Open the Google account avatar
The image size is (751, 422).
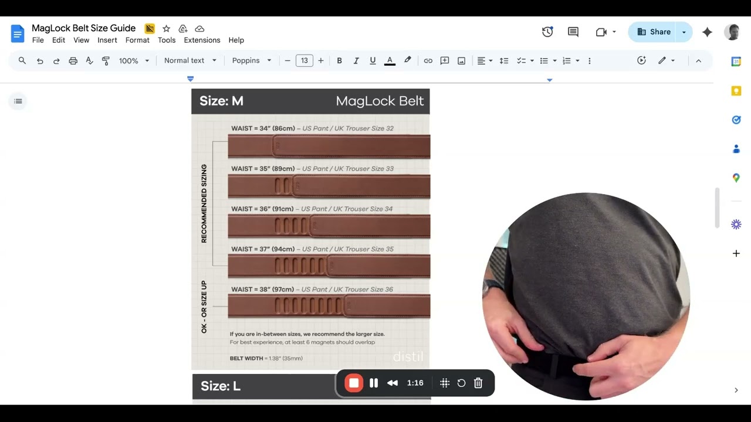tap(732, 32)
